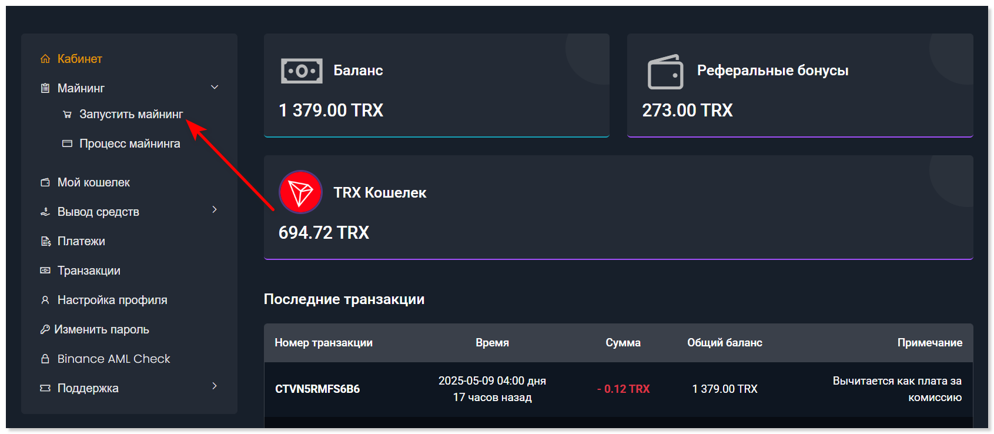The width and height of the screenshot is (994, 434).
Task: Click the Сумма column header
Action: click(x=623, y=343)
